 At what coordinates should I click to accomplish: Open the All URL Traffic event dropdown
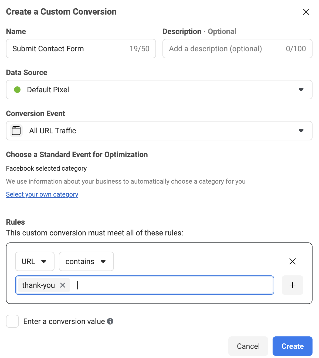click(x=159, y=131)
